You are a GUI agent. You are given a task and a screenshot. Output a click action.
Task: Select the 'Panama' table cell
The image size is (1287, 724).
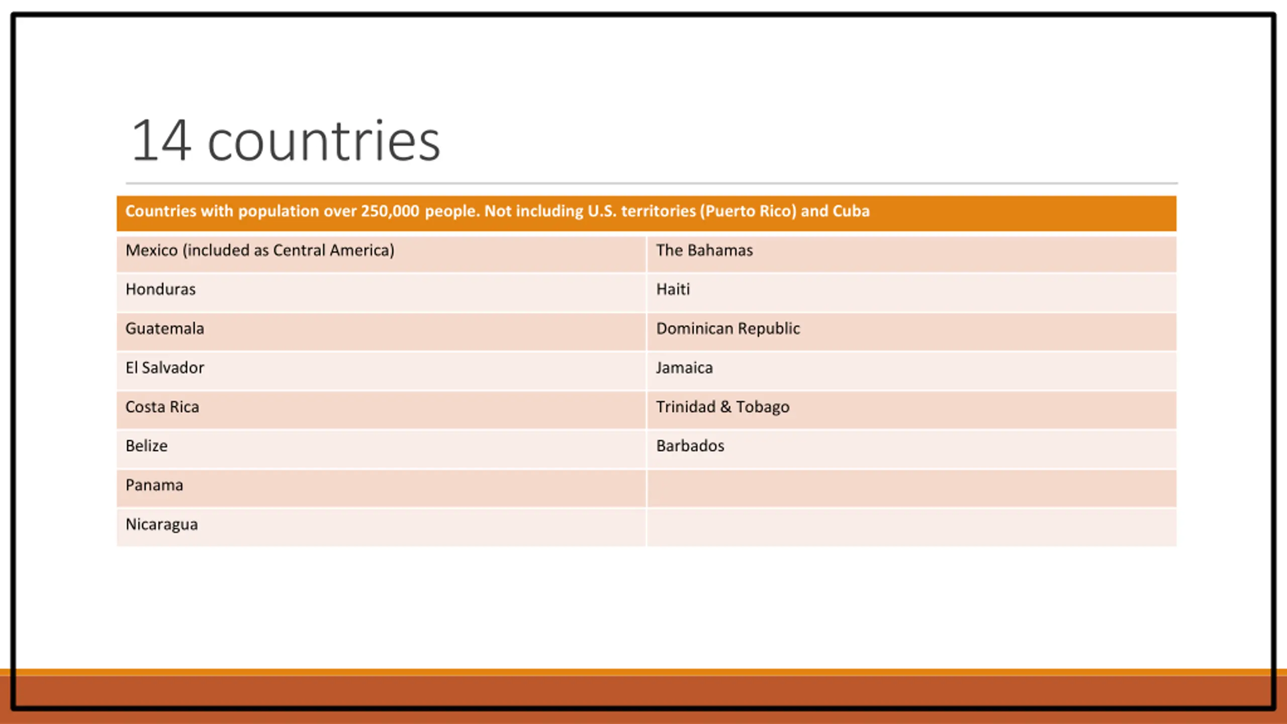(x=382, y=489)
